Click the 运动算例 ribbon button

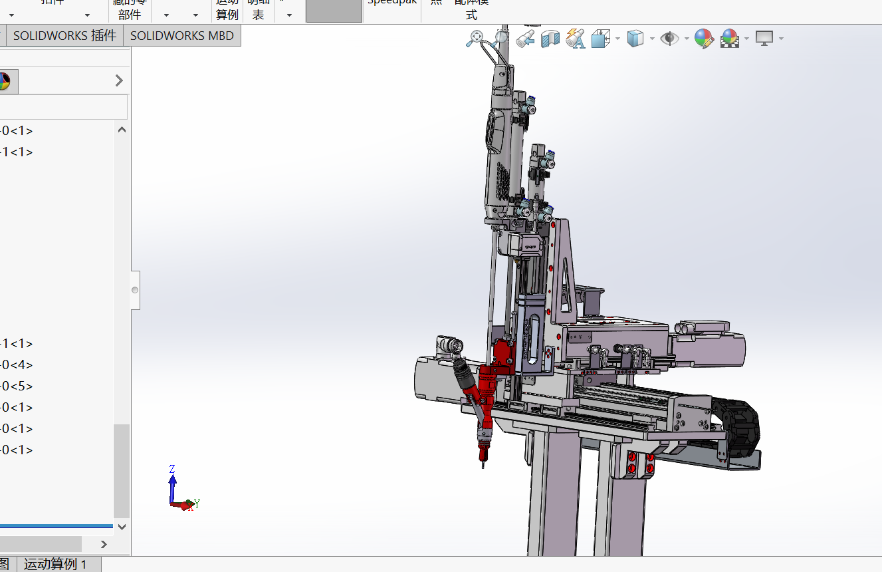(x=227, y=9)
